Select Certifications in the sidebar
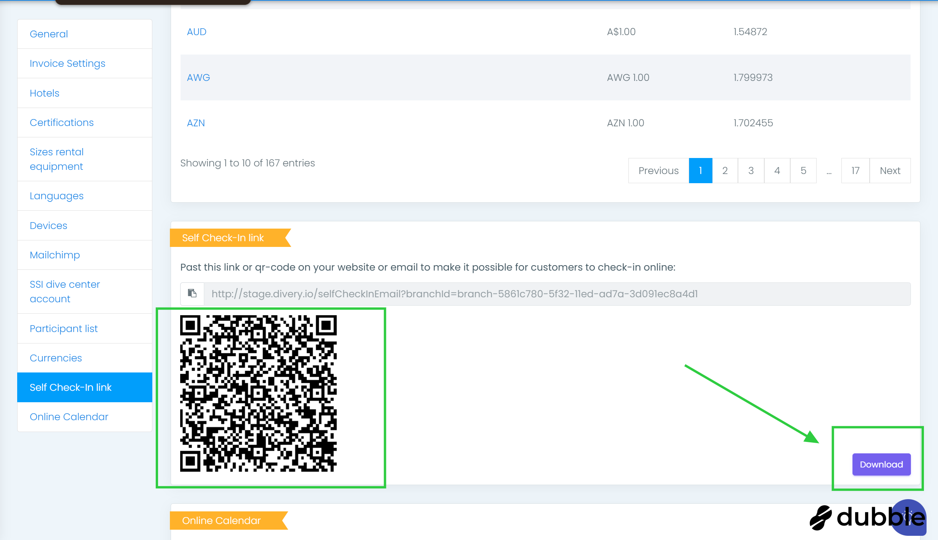 [x=62, y=123]
